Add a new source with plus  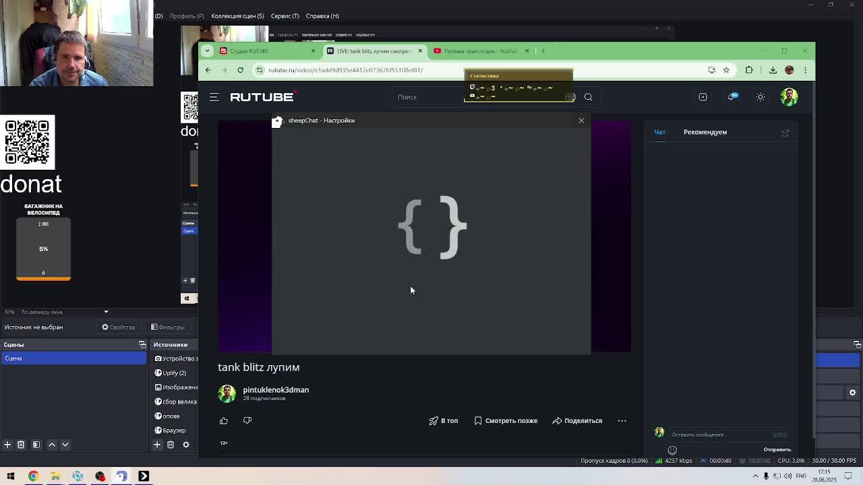point(157,445)
